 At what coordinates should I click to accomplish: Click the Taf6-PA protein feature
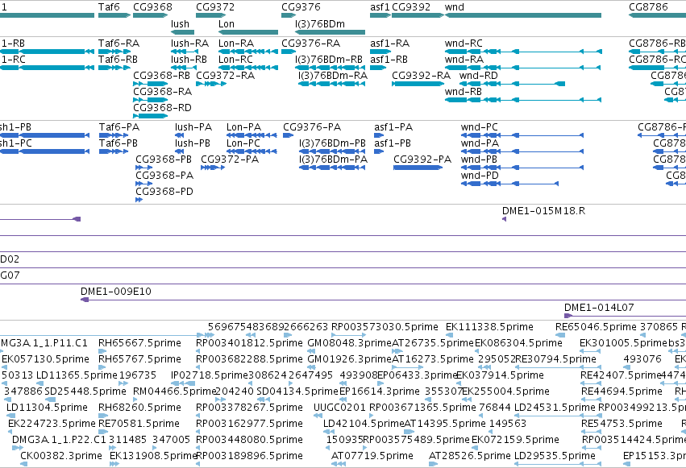pos(114,135)
